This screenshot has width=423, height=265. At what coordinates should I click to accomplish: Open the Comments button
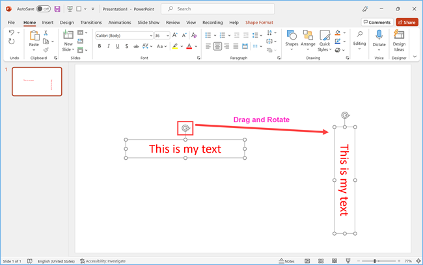376,22
